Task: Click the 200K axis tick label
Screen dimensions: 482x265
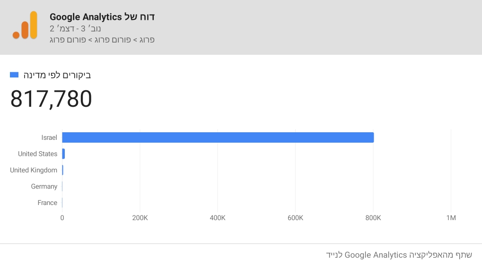Action: click(x=140, y=218)
